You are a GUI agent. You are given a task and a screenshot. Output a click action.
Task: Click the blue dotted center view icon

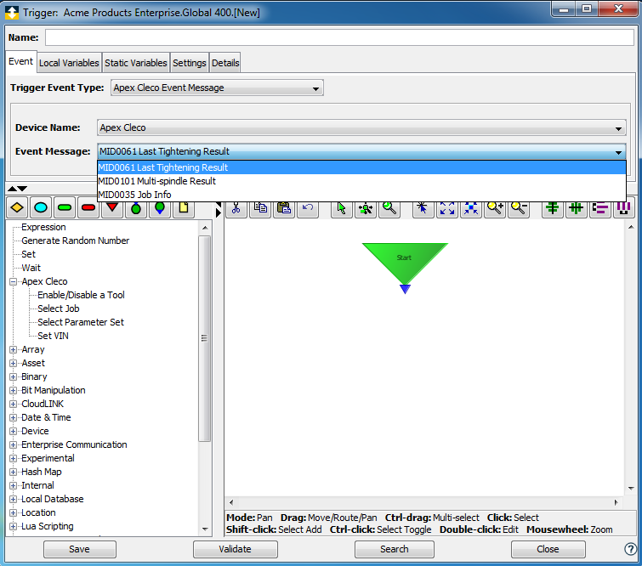(471, 208)
